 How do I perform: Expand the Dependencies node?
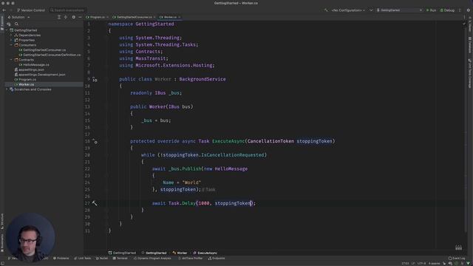(12, 35)
